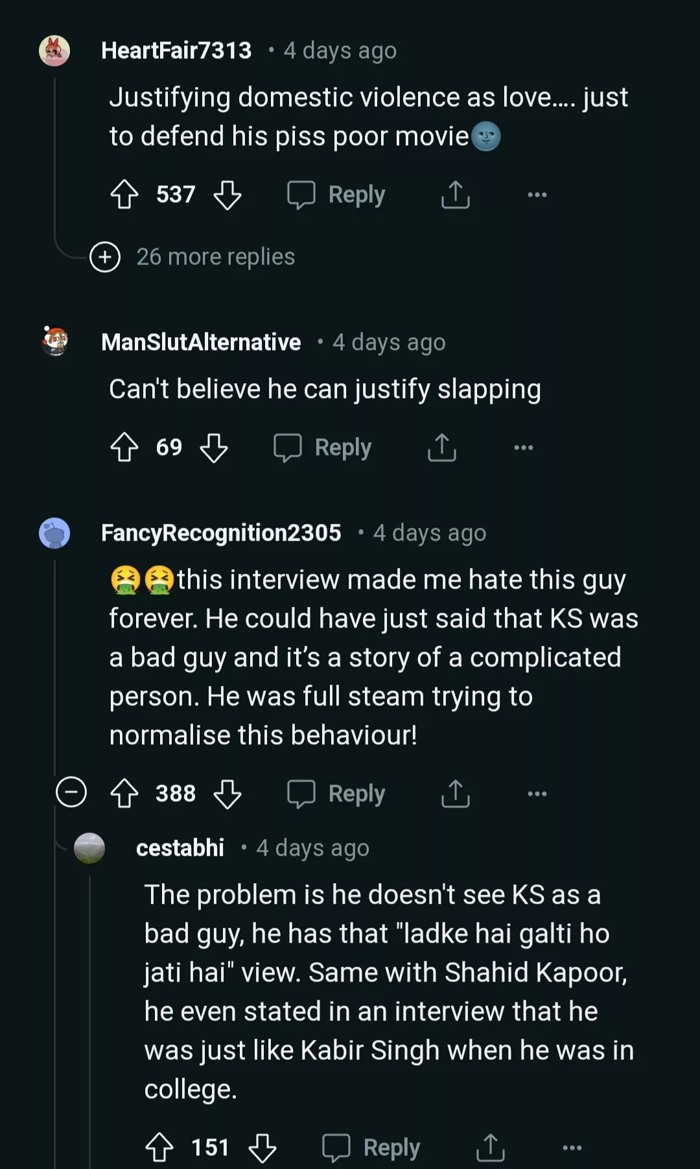Viewport: 700px width, 1169px height.
Task: Reply to FancyRecognition2305's comment
Action: [x=337, y=794]
